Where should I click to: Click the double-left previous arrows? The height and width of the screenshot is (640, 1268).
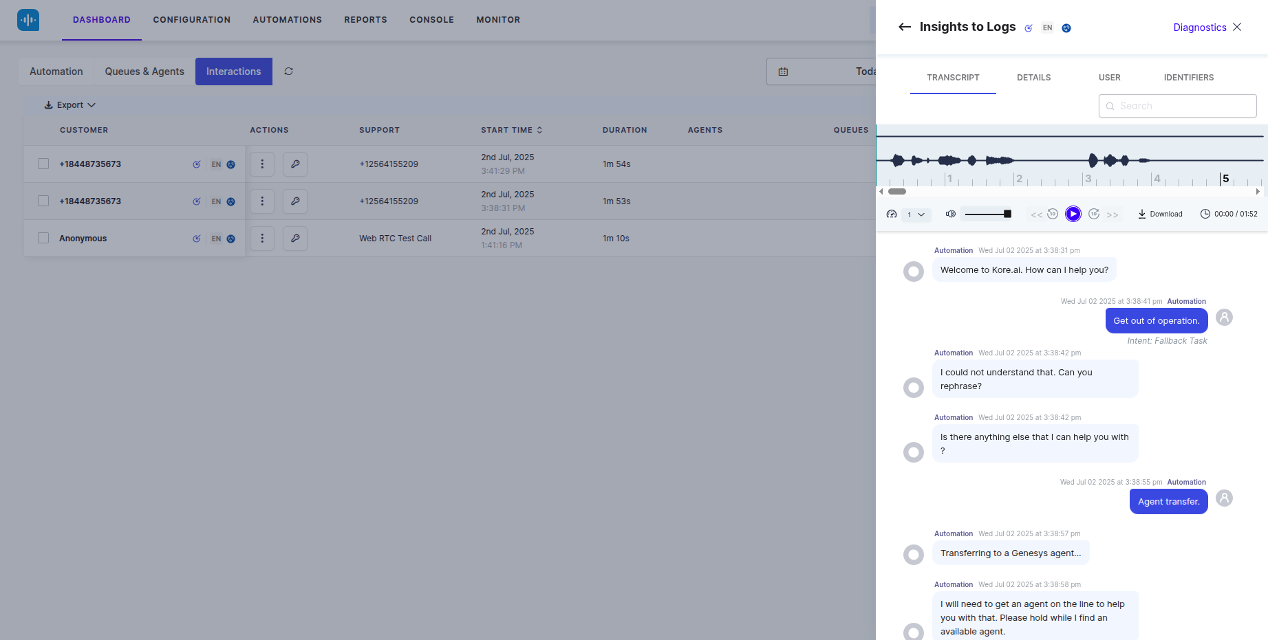click(x=1036, y=215)
